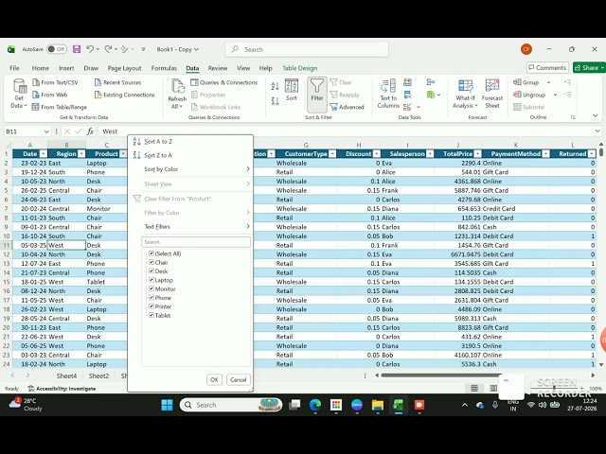The width and height of the screenshot is (606, 454).
Task: Open Region column filter dropdown
Action: point(81,154)
